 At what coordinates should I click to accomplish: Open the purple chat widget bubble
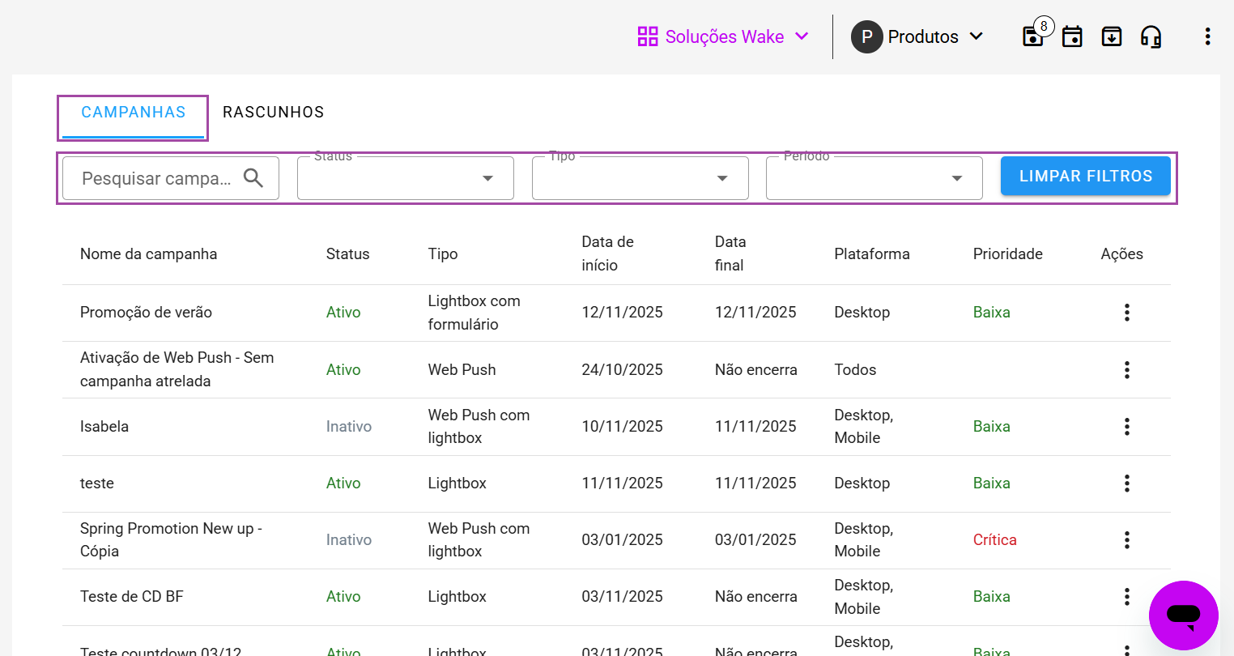(1183, 616)
